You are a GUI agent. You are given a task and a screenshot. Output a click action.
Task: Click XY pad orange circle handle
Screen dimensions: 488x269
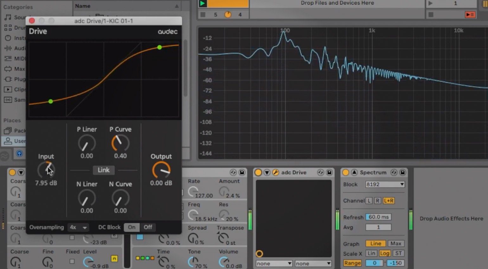[259, 254]
